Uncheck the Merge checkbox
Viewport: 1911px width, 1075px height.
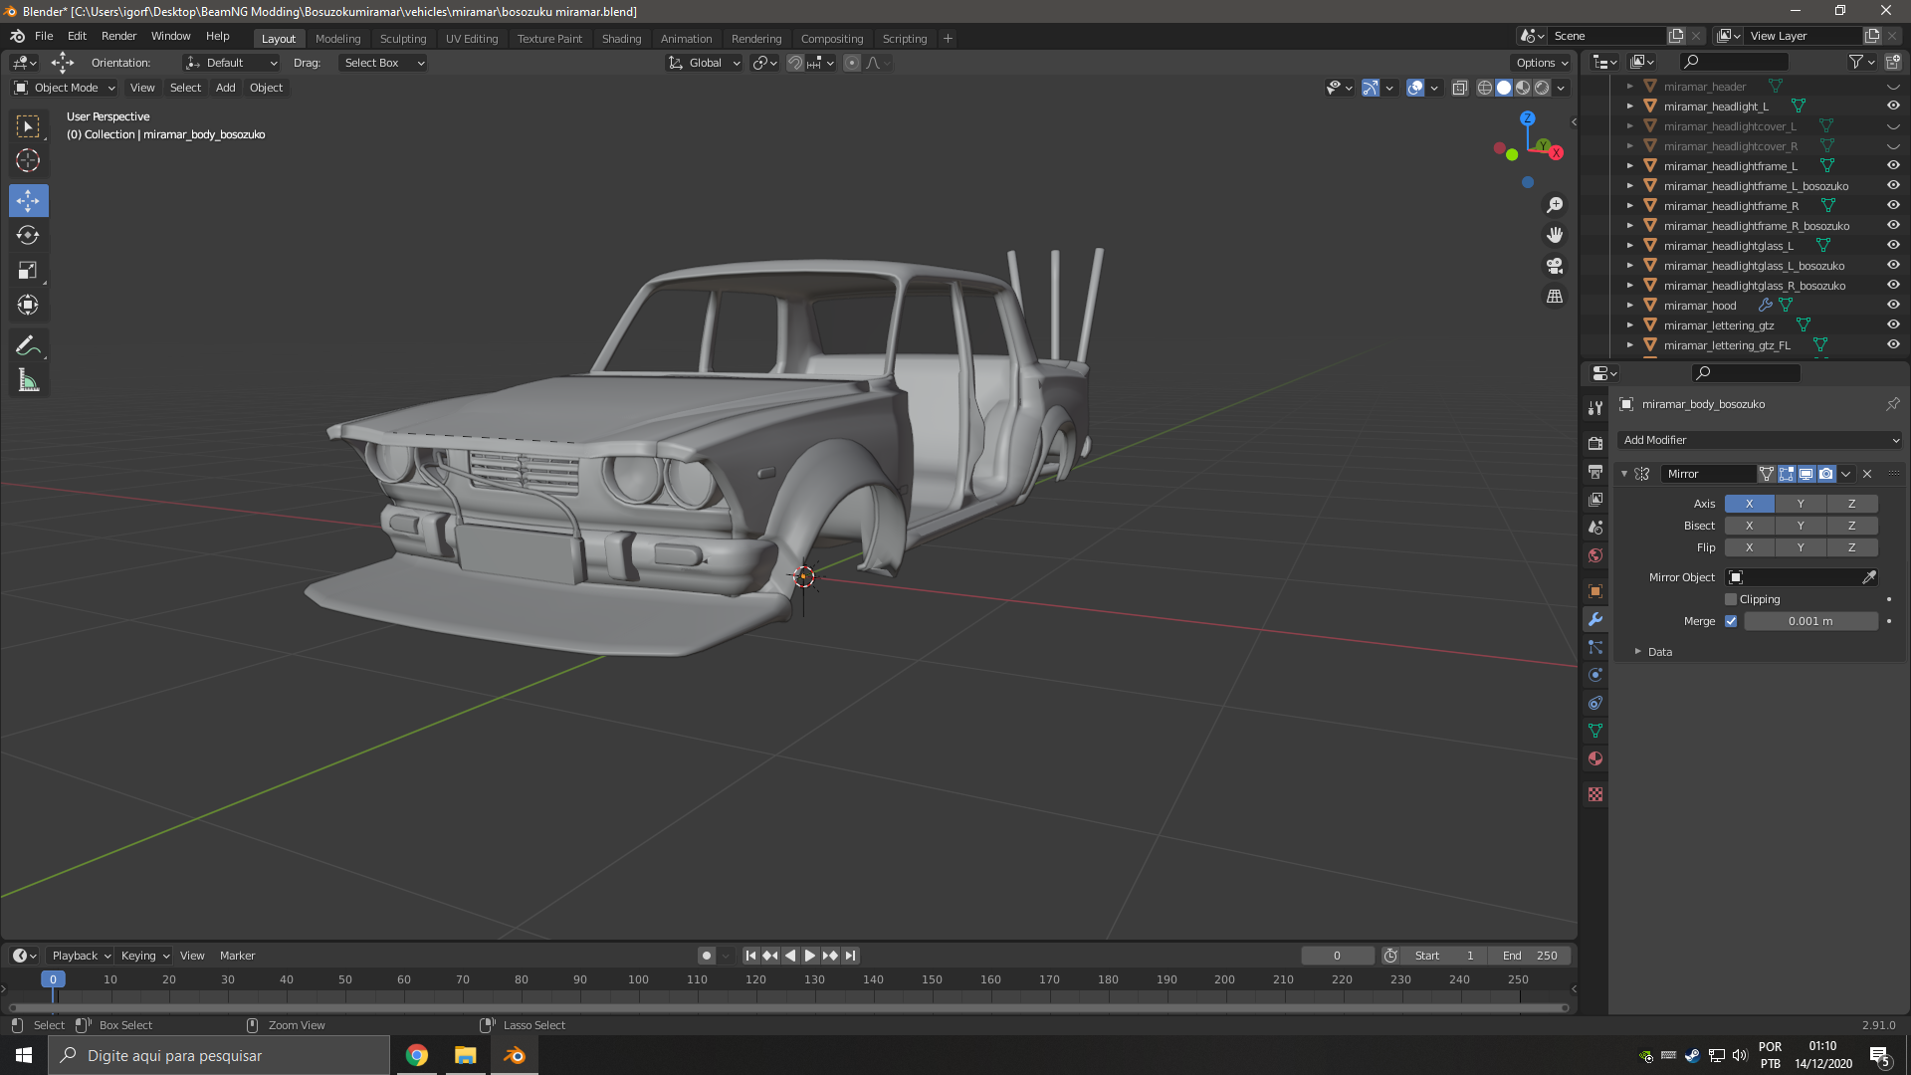tap(1731, 621)
